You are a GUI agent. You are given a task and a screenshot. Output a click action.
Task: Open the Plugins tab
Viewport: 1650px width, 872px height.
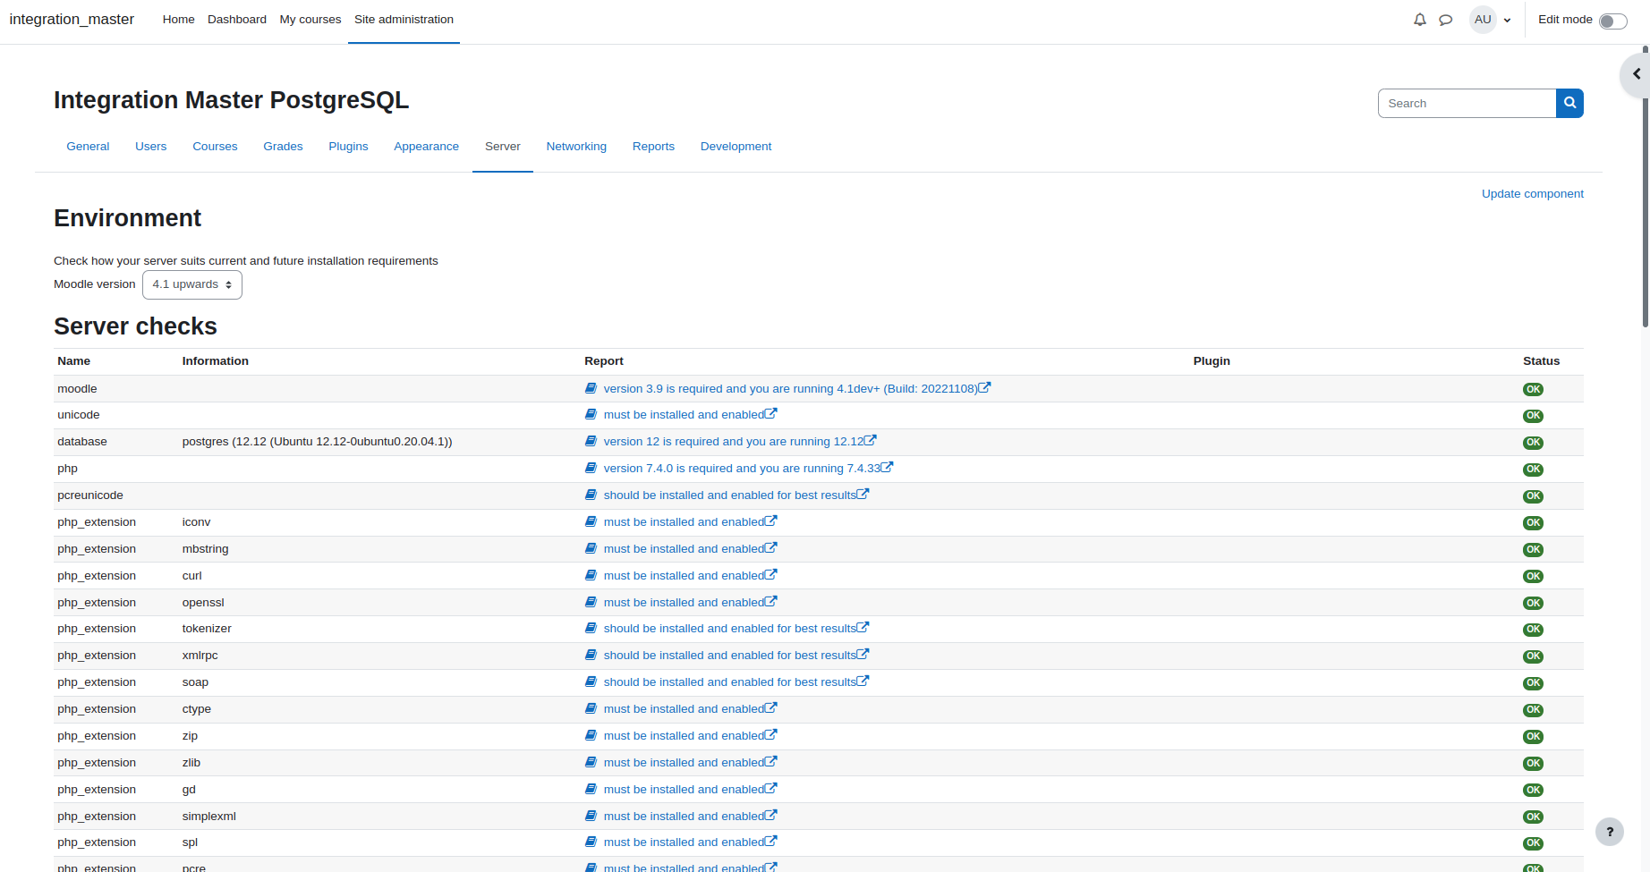(x=348, y=147)
